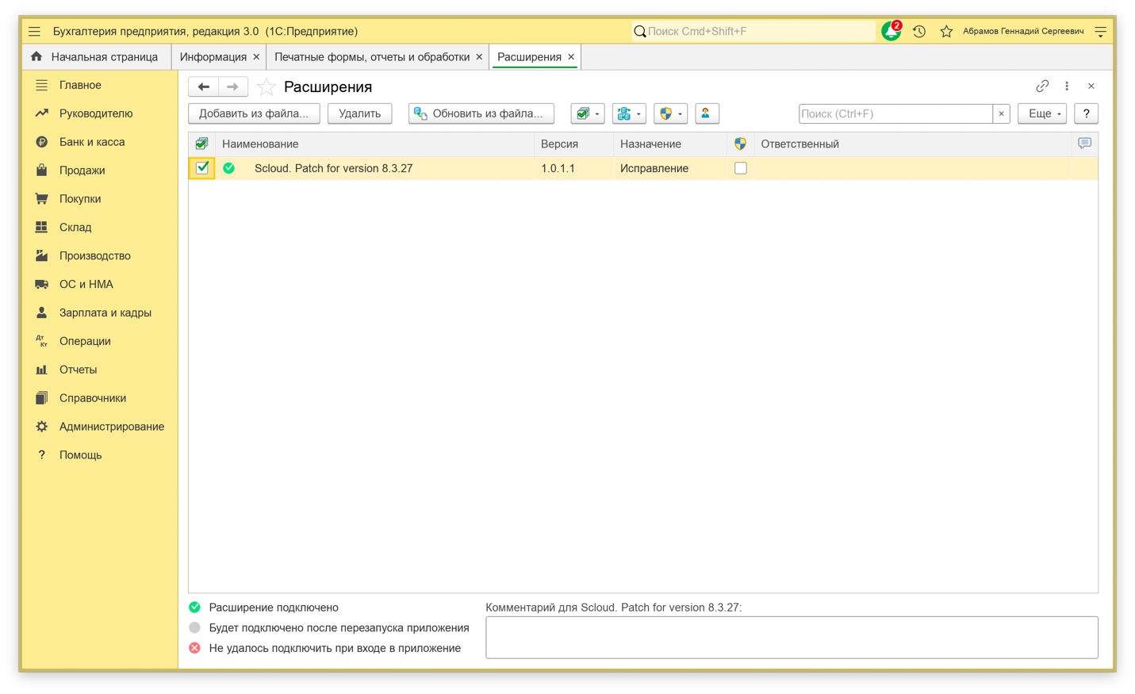Click Обновить из файла button
Screen dimensions: 1135x694
(x=481, y=113)
